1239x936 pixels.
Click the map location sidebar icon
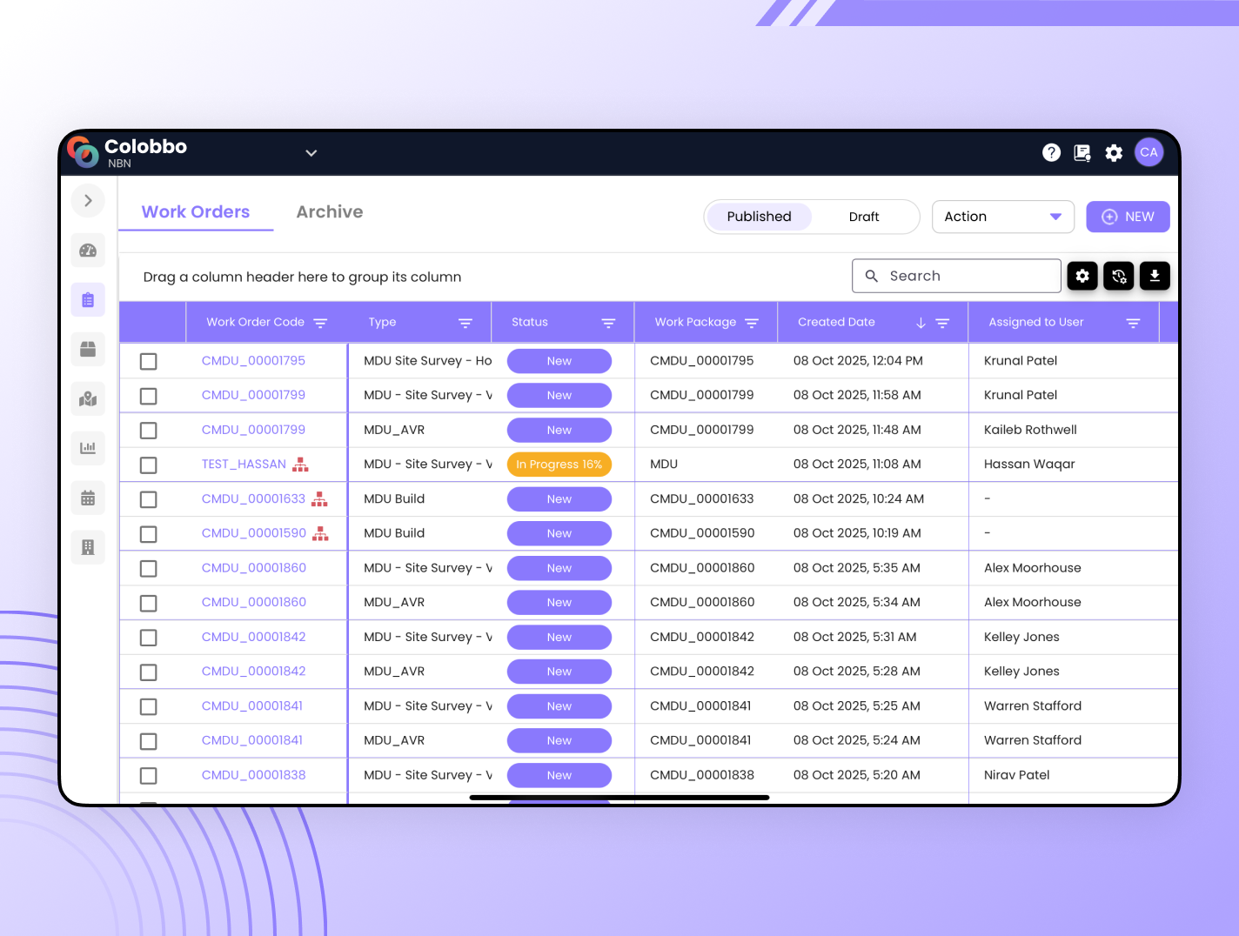pyautogui.click(x=88, y=399)
